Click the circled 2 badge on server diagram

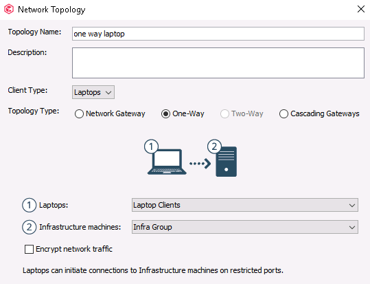click(x=214, y=146)
